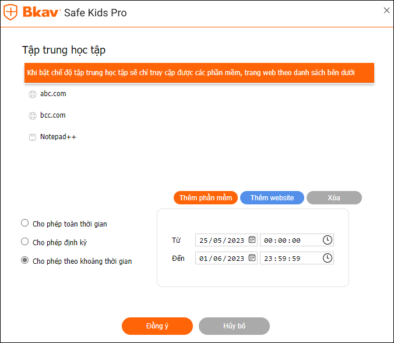This screenshot has width=394, height=343.
Task: Click the clock icon for the end time
Action: pyautogui.click(x=327, y=258)
